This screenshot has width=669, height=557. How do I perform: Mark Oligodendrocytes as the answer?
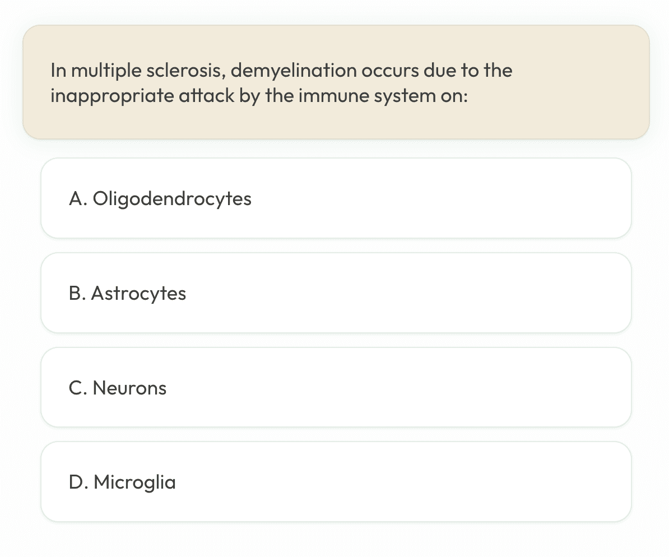tap(336, 198)
